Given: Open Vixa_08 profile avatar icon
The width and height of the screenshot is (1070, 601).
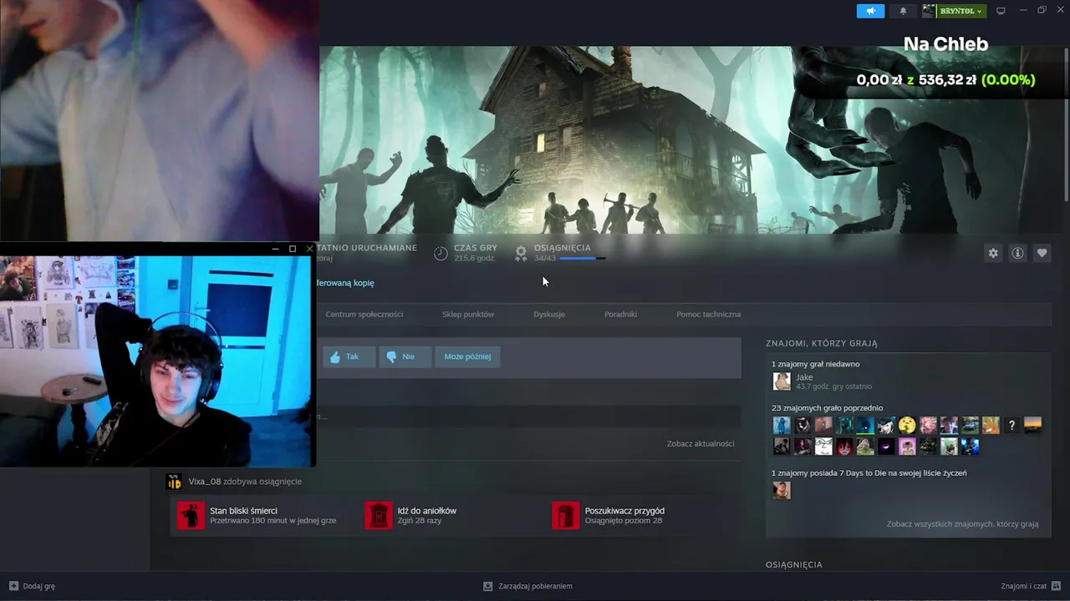Looking at the screenshot, I should [x=174, y=482].
